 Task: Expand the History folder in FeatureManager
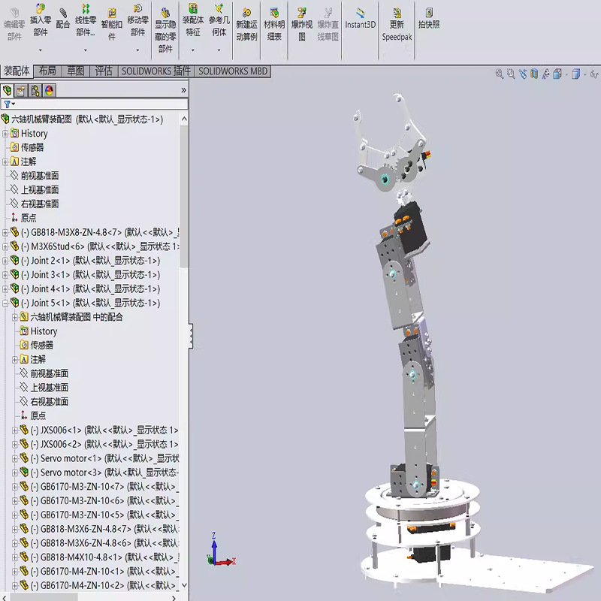tap(6, 133)
